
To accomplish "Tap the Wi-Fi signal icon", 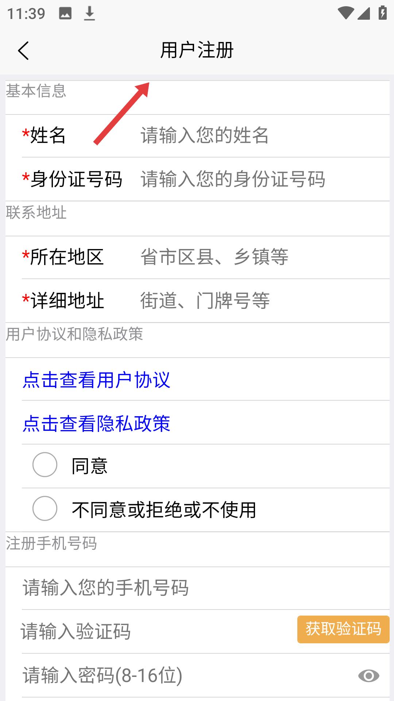I will 345,13.
